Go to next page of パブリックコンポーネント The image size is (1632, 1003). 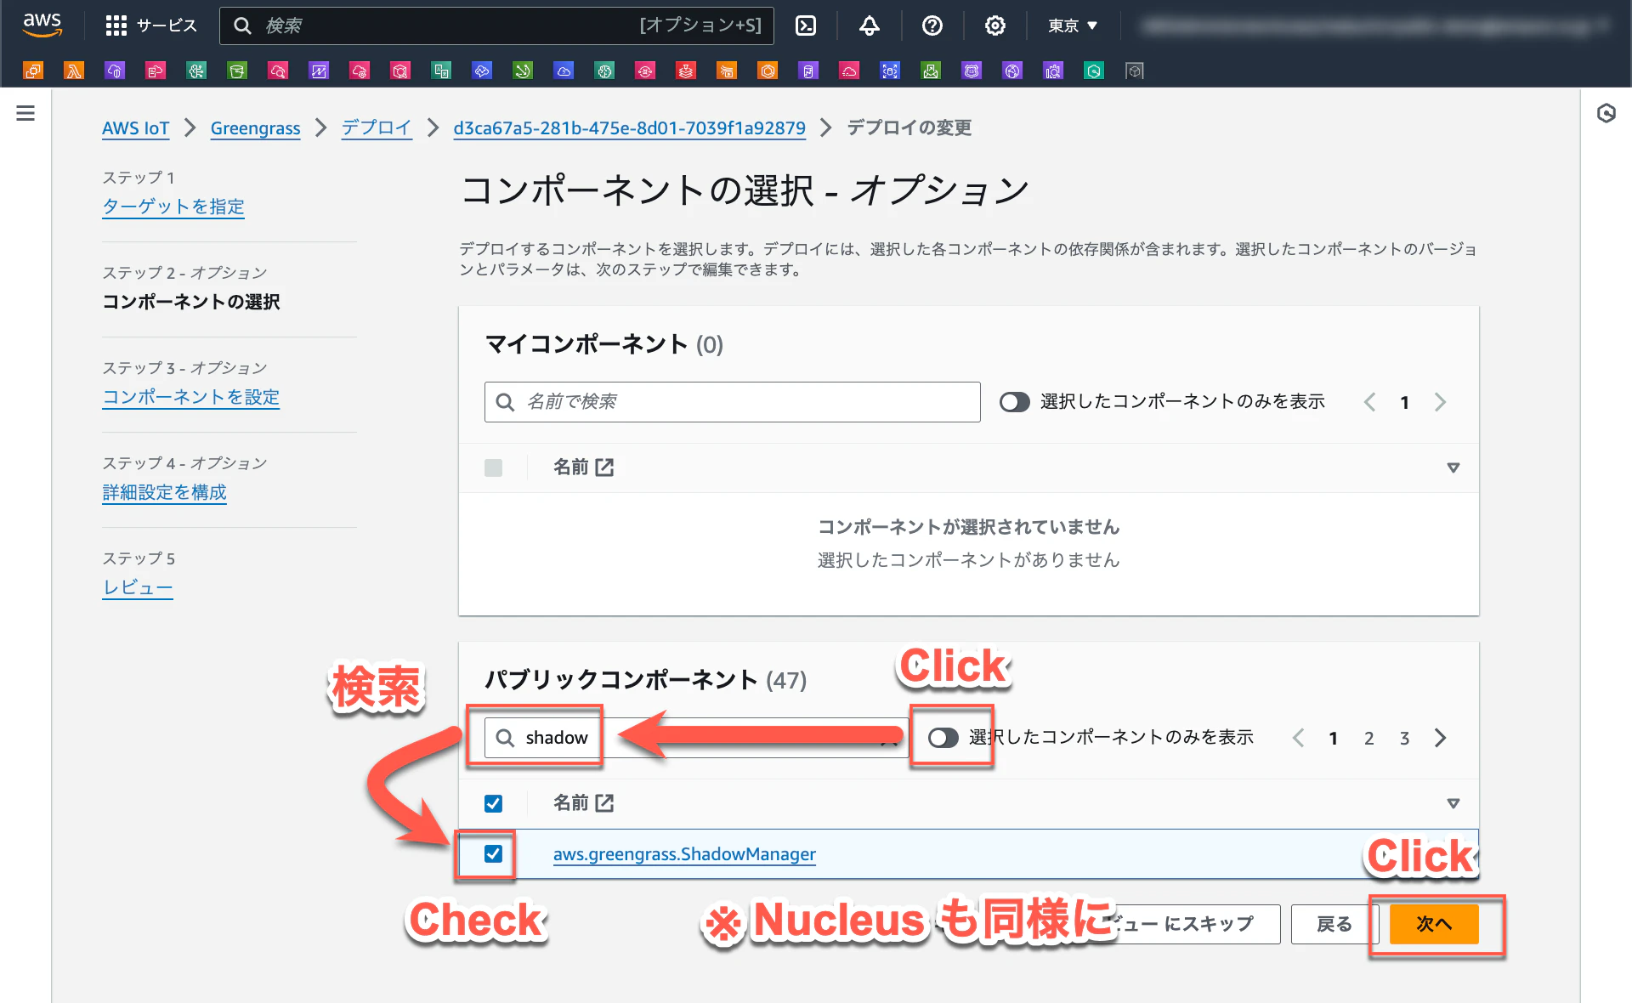[x=1440, y=738]
